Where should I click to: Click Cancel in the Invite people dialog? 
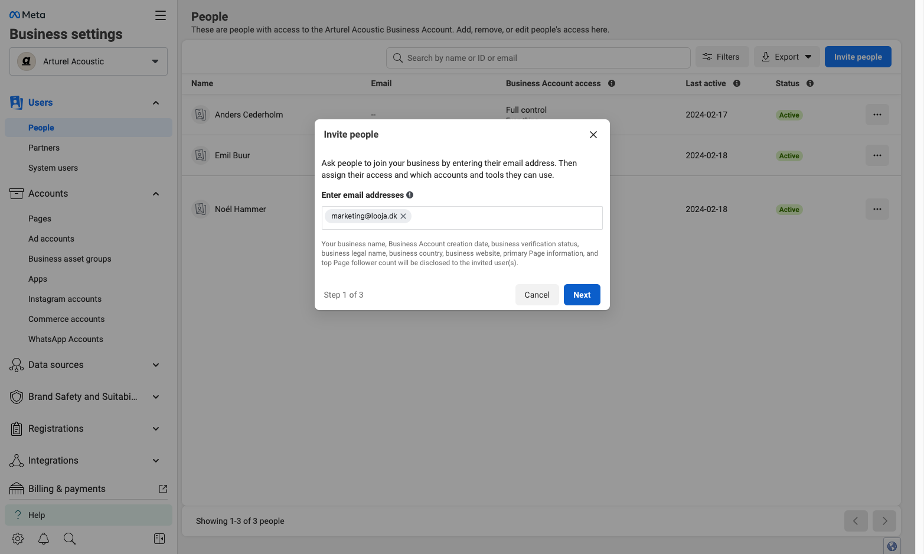point(537,295)
